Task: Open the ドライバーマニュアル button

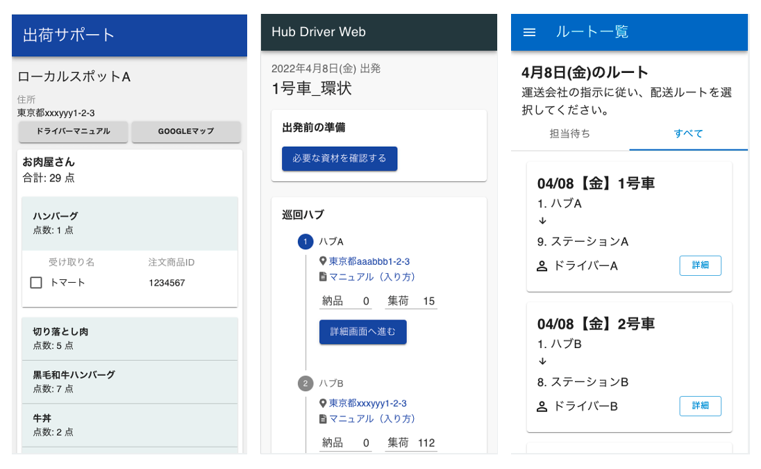Action: (x=74, y=131)
